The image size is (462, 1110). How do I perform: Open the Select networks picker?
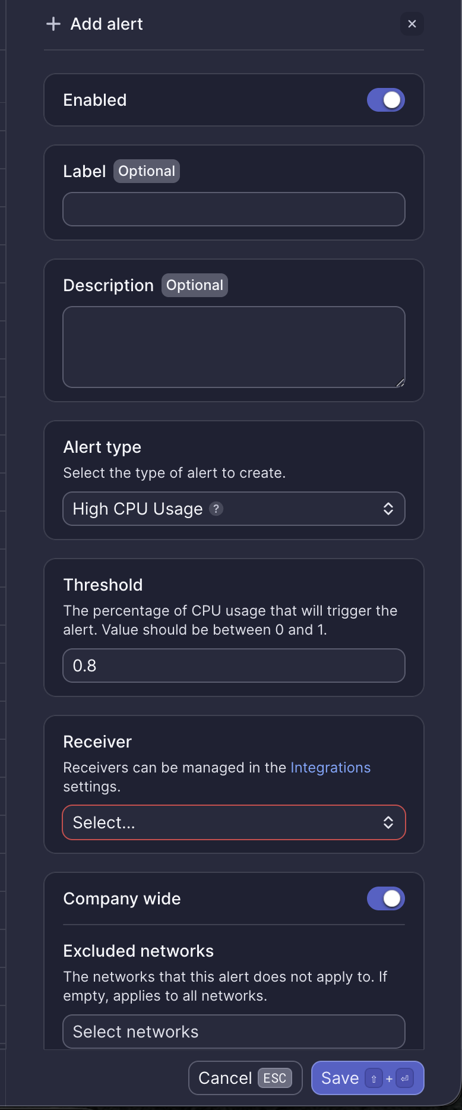tap(233, 1032)
